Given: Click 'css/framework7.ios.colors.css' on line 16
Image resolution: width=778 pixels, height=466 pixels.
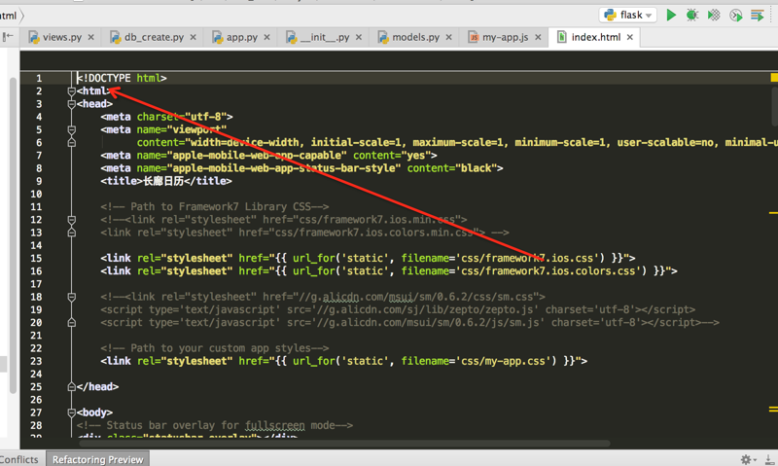Looking at the screenshot, I should point(548,271).
